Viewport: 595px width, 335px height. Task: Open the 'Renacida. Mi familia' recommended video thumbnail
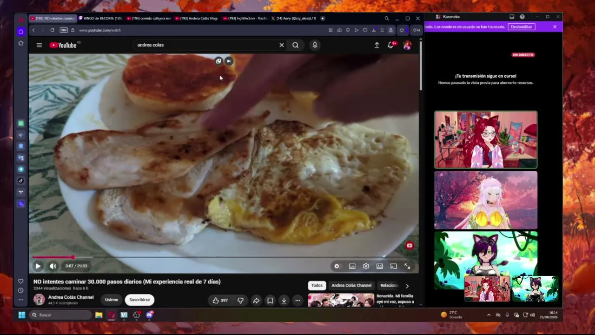(341, 300)
